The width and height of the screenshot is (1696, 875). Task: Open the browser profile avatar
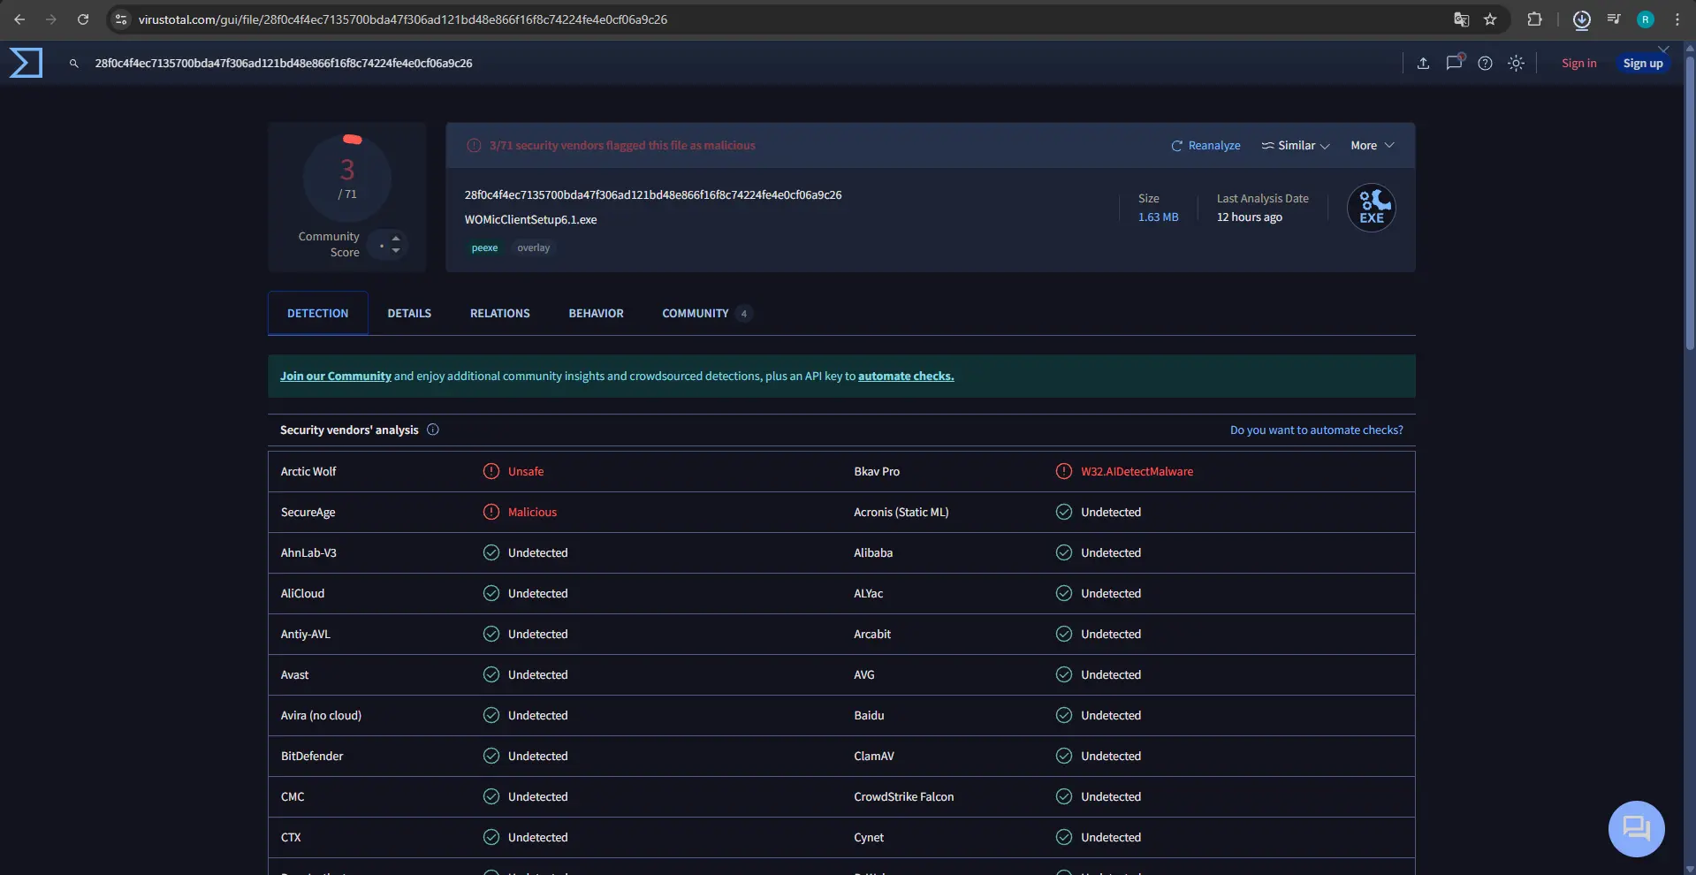[x=1645, y=19]
